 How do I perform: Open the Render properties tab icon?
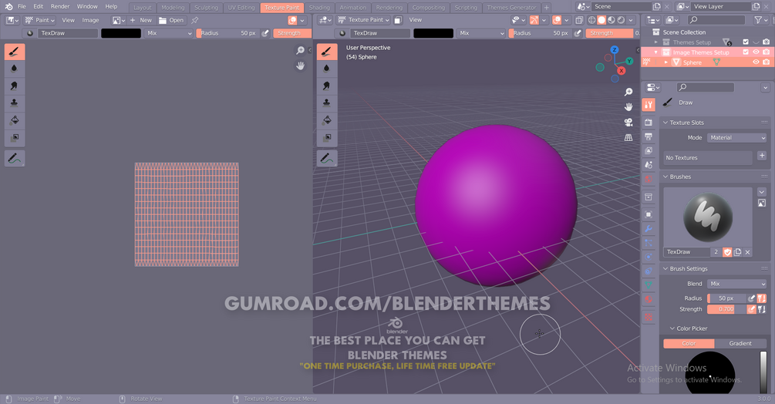[x=649, y=122]
